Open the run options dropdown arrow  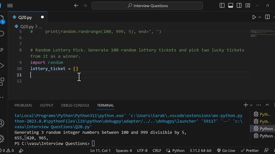tap(260, 17)
